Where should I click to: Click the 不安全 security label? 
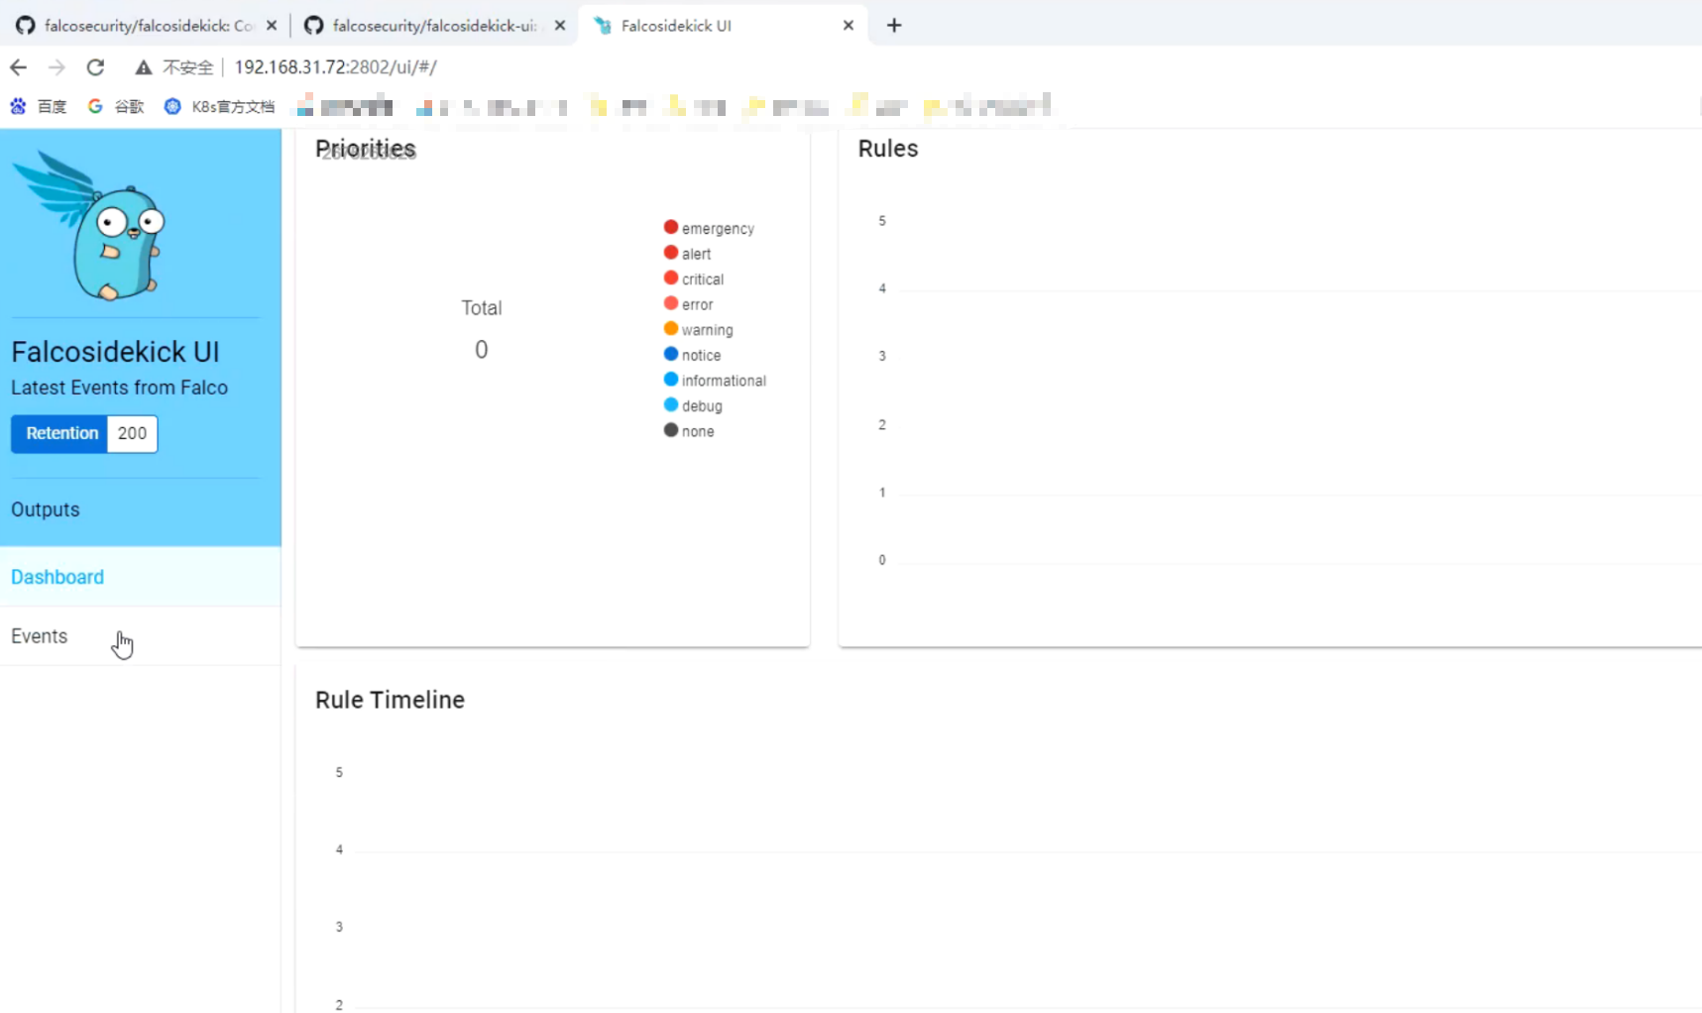pos(188,67)
